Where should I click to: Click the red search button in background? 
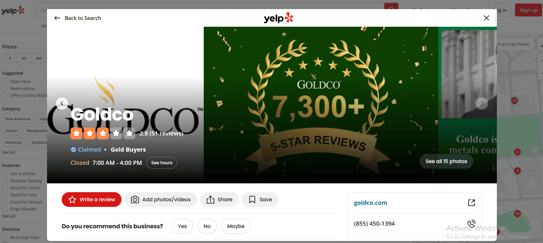pyautogui.click(x=391, y=6)
